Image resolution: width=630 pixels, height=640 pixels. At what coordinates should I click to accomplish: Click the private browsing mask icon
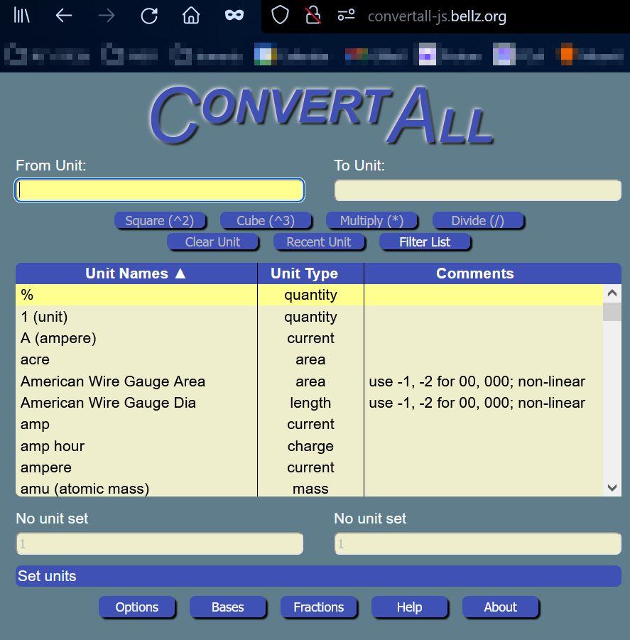tap(234, 16)
